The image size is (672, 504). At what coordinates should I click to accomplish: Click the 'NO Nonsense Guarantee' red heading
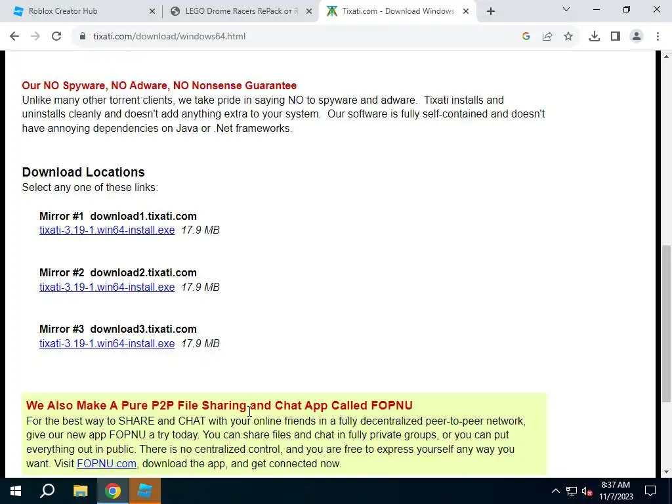click(x=159, y=85)
